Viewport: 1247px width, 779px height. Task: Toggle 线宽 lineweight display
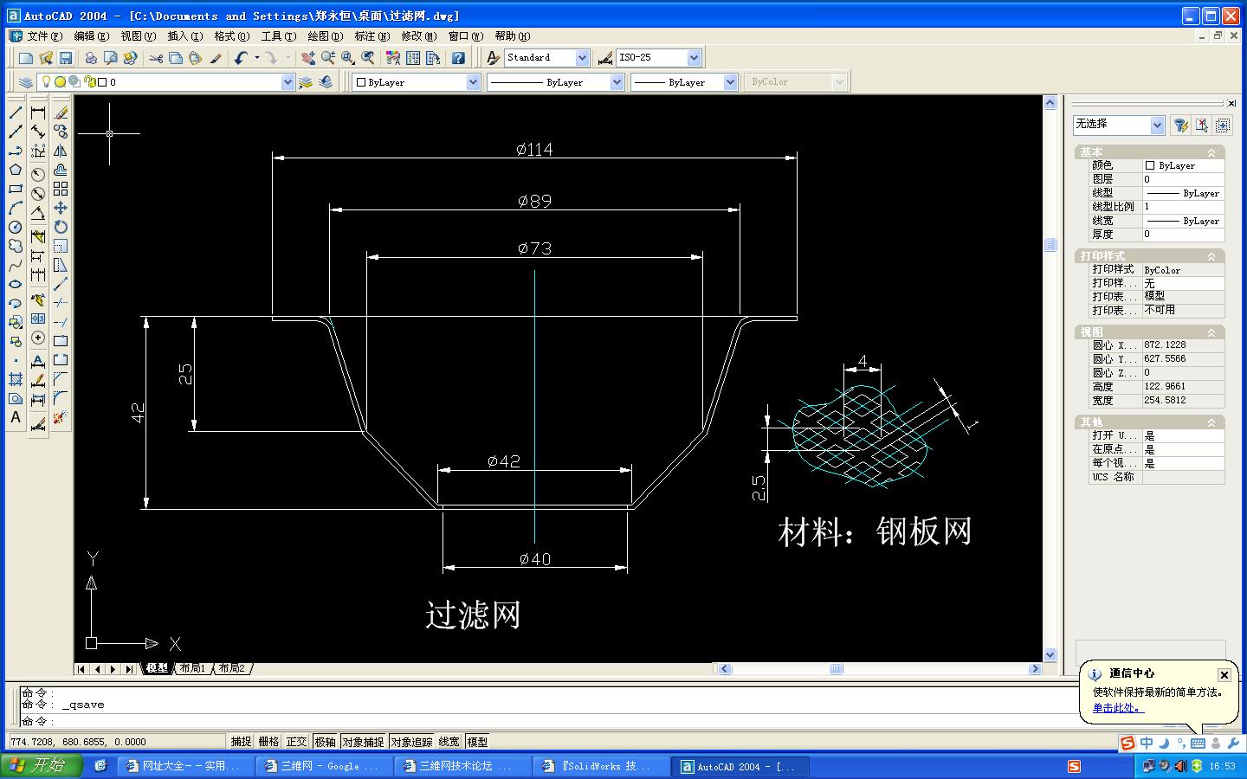point(449,742)
